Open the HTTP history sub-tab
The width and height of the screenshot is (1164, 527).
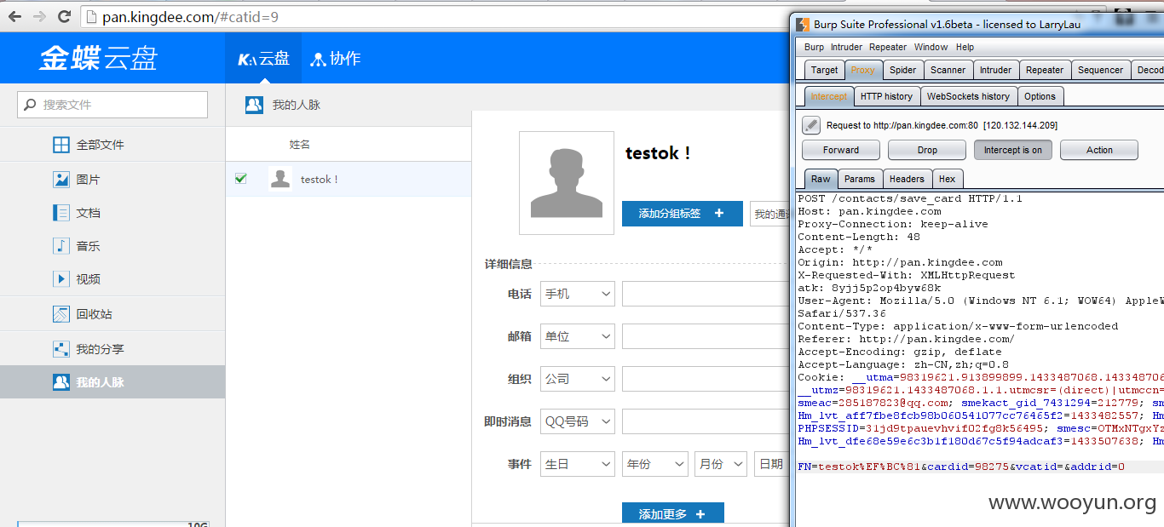pos(886,96)
